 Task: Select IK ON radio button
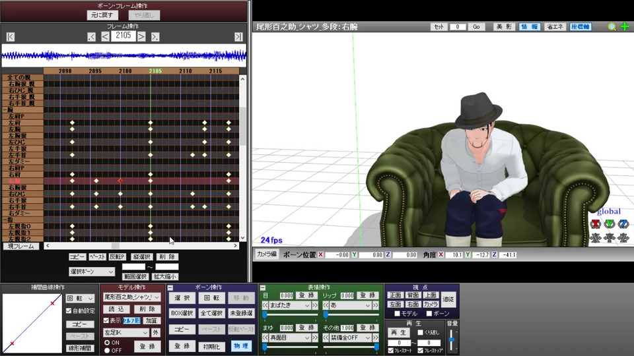point(107,343)
